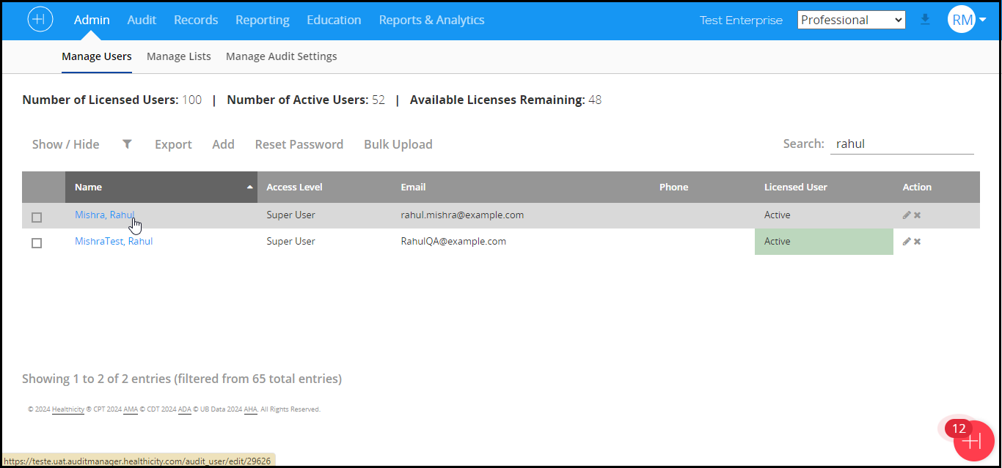Screen dimensions: 1002x468
Task: Tick the checkbox for Mishra, Rahul
Action: pyautogui.click(x=37, y=218)
